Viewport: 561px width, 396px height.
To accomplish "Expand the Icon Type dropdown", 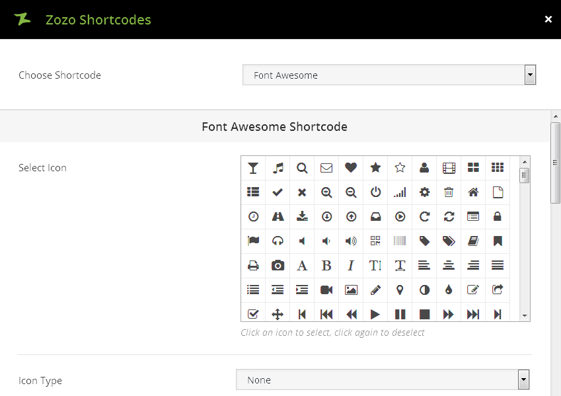I will 383,380.
